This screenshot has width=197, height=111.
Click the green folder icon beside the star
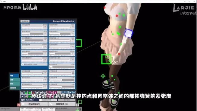(x=30, y=97)
